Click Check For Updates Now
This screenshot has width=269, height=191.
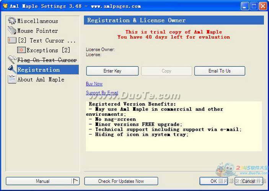click(121, 181)
